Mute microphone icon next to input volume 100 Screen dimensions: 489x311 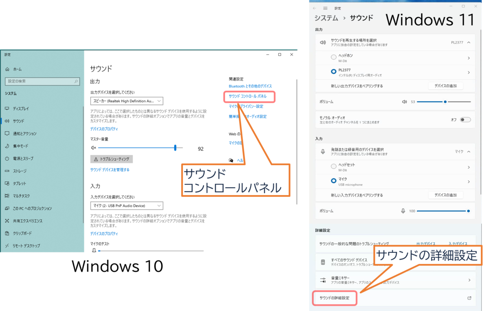coord(403,211)
